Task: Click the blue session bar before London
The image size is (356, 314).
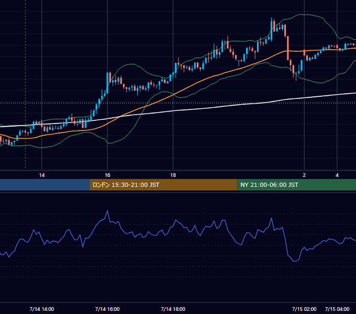Action: (x=45, y=185)
